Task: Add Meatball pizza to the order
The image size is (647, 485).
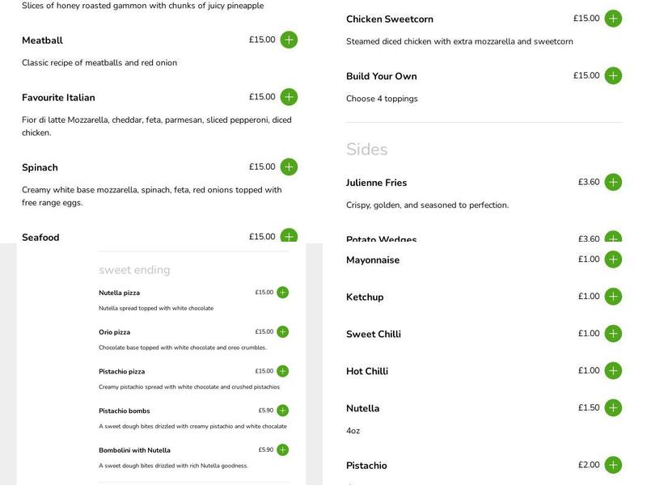Action: click(x=289, y=40)
